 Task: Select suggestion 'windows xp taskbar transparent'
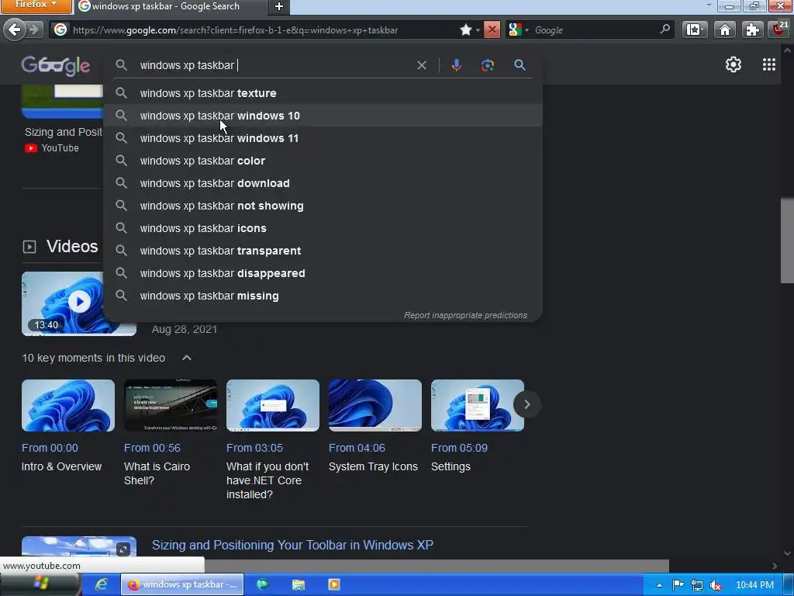pyautogui.click(x=323, y=251)
